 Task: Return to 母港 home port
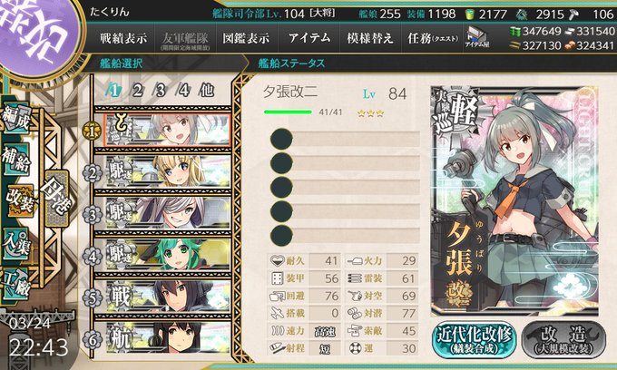[57, 199]
